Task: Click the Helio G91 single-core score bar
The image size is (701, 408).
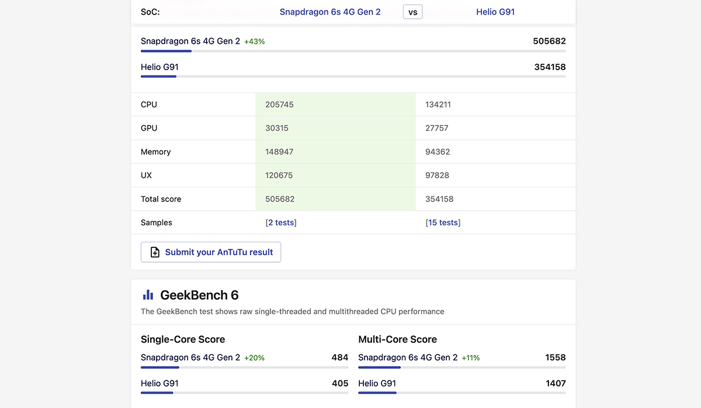Action: (x=245, y=393)
